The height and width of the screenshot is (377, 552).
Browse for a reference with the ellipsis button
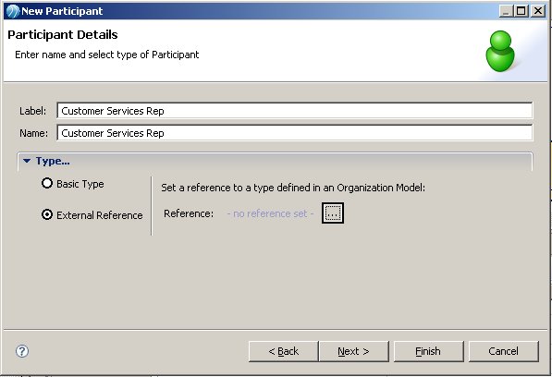click(333, 213)
